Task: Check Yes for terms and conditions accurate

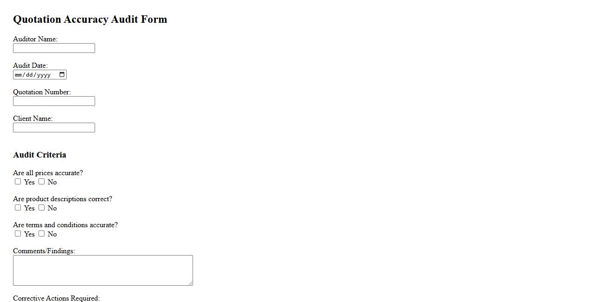Action: point(18,234)
